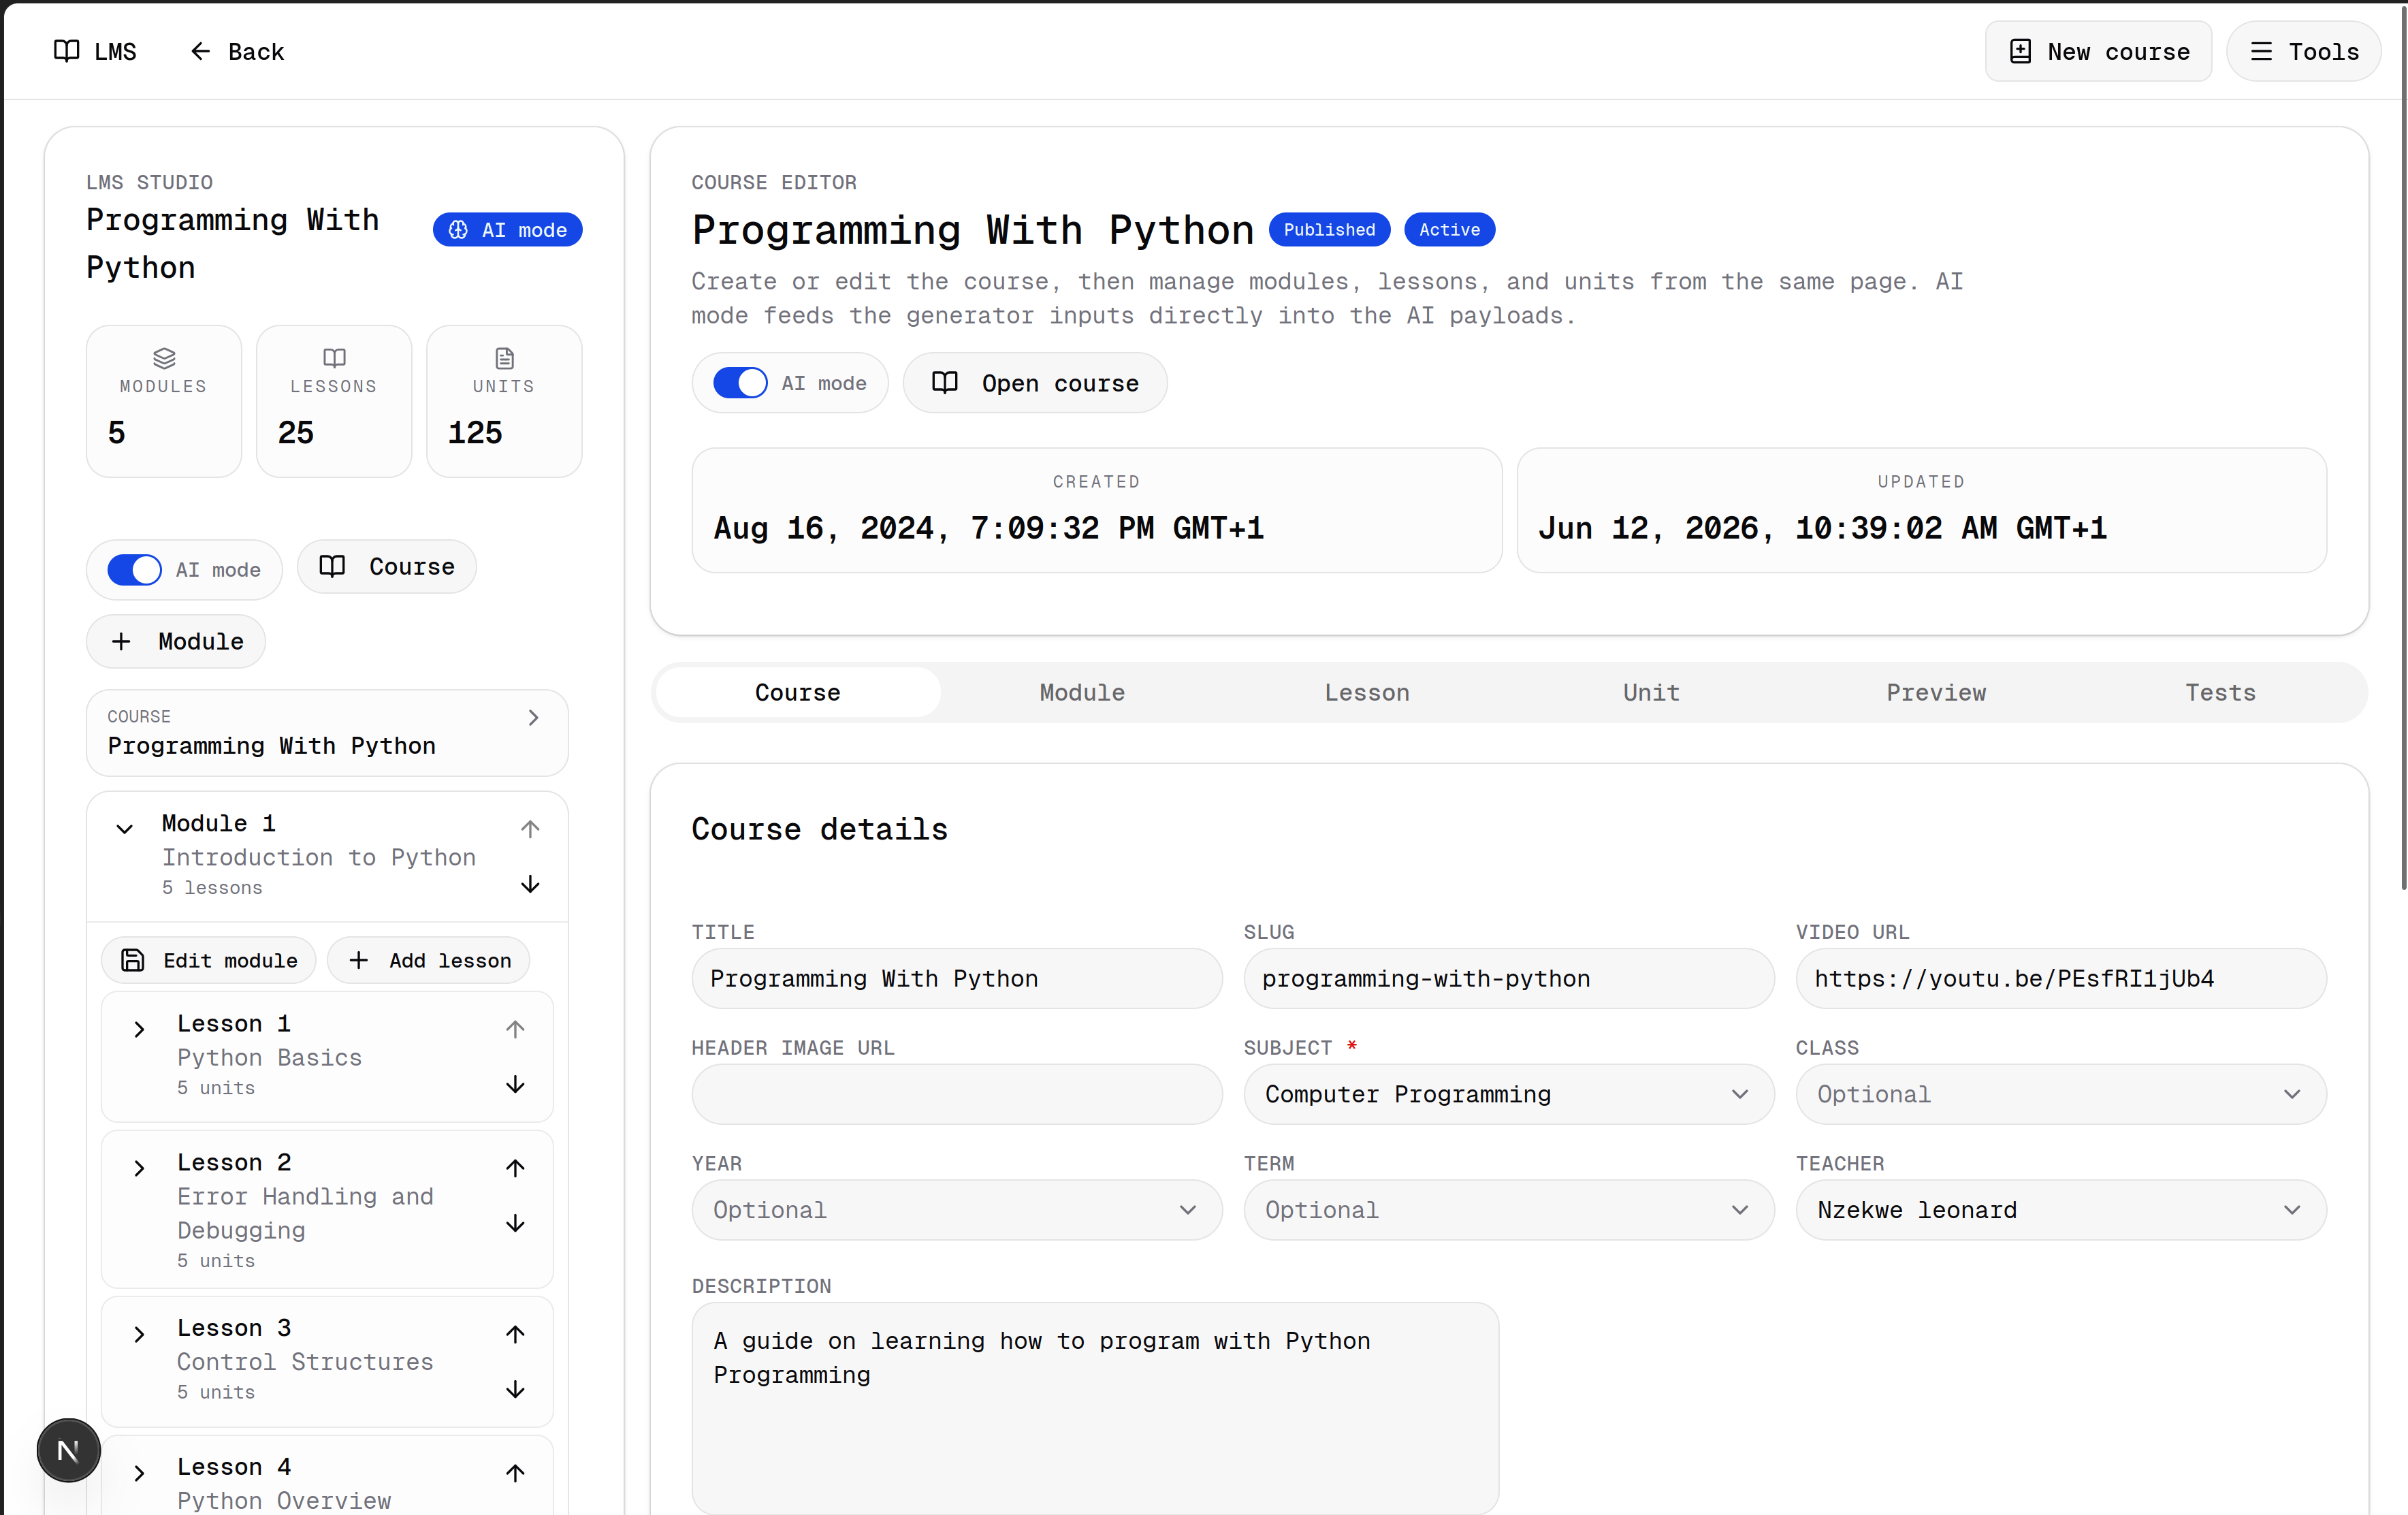The height and width of the screenshot is (1515, 2408).
Task: Click the Slug input field
Action: pos(1508,978)
